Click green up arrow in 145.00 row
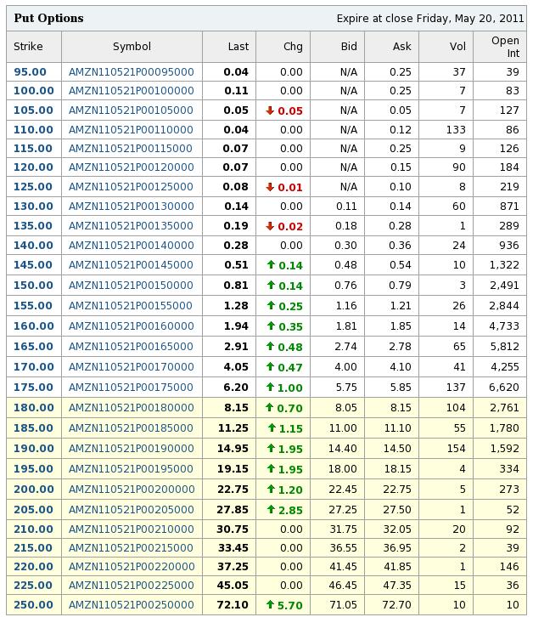Image resolution: width=533 pixels, height=617 pixels. [x=271, y=264]
